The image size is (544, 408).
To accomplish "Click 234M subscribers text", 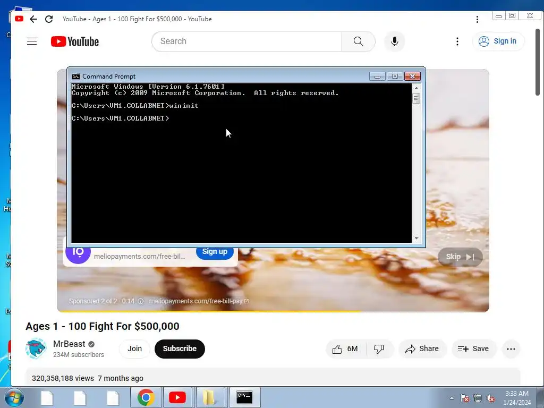I will tap(79, 354).
